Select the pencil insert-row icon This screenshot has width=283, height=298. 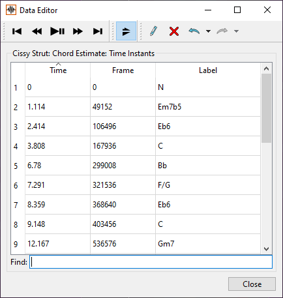(x=154, y=31)
